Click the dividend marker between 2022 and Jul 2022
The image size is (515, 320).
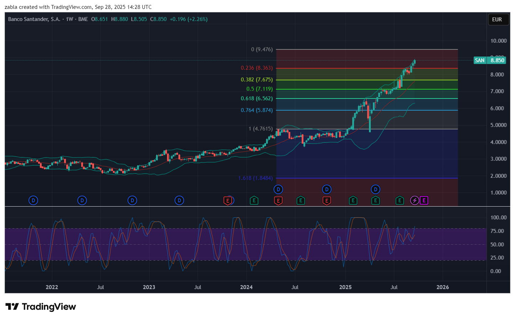(x=82, y=201)
